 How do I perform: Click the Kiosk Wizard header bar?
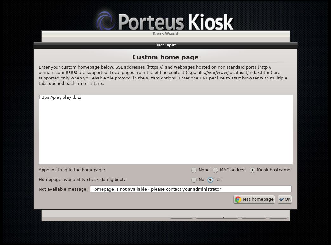pyautogui.click(x=165, y=33)
